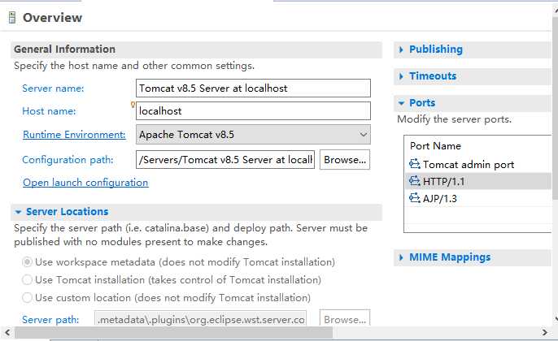
Task: Click the horizontal scrollbar left arrow
Action: tap(7, 333)
